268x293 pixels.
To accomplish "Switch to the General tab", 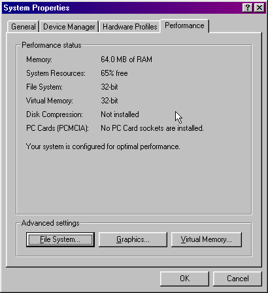I will point(24,27).
